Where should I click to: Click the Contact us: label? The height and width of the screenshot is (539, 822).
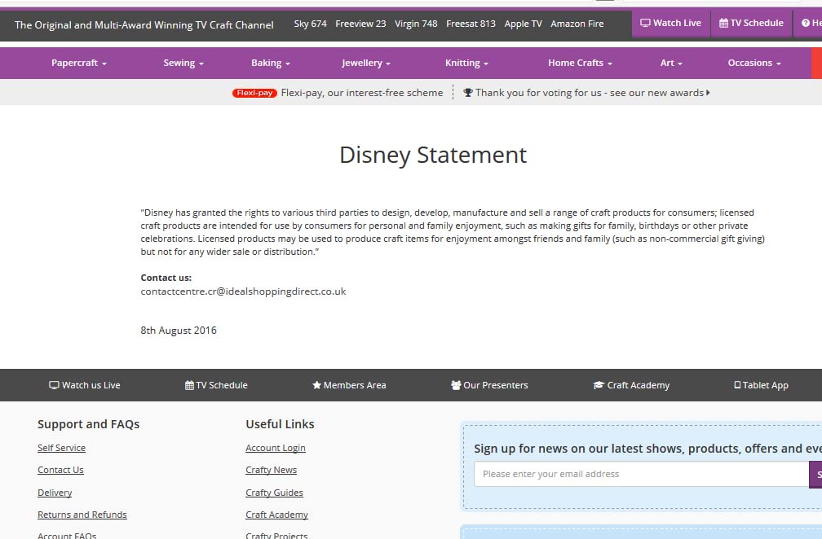pos(166,278)
